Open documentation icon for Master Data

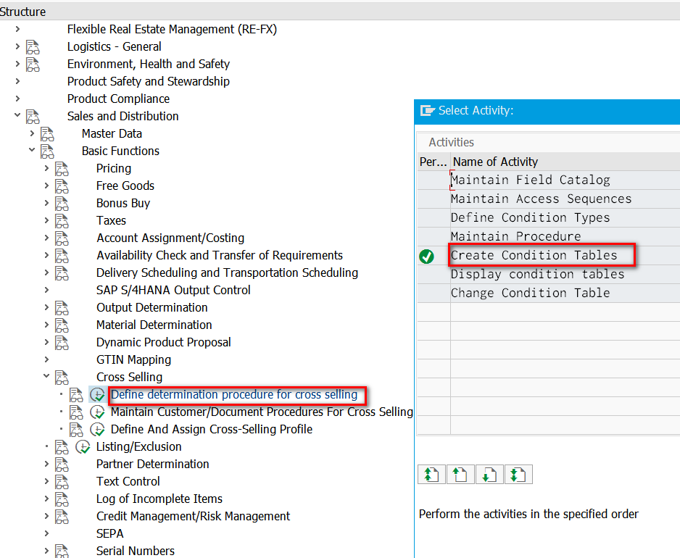pyautogui.click(x=47, y=133)
